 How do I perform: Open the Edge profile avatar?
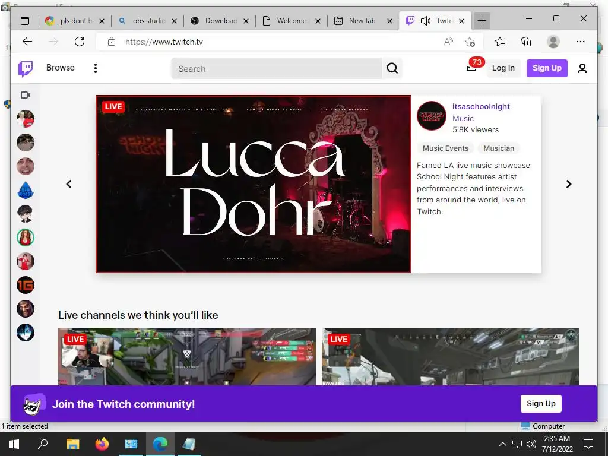point(553,42)
